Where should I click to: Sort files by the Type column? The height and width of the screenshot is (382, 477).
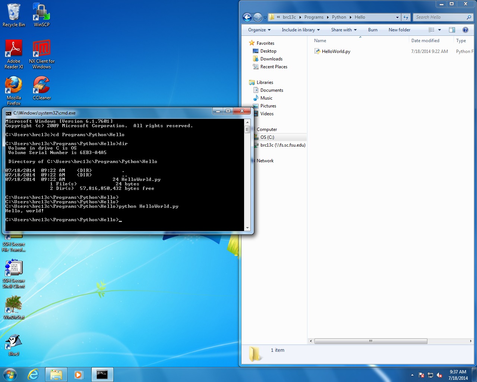[461, 41]
